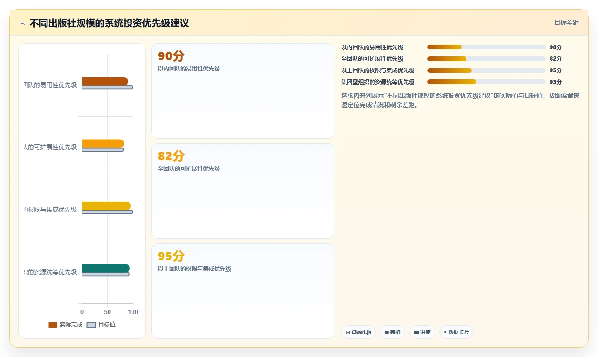Click the 100 tick on chart x-axis
This screenshot has width=598, height=357.
pos(133,312)
